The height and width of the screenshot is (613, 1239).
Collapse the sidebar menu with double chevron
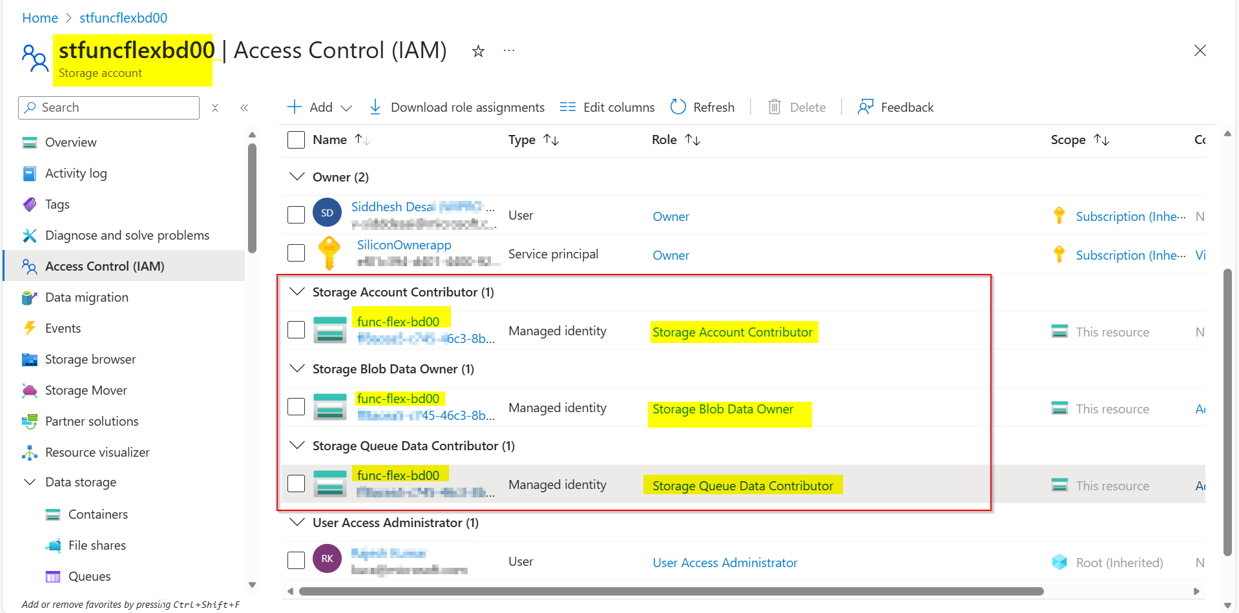tap(244, 108)
